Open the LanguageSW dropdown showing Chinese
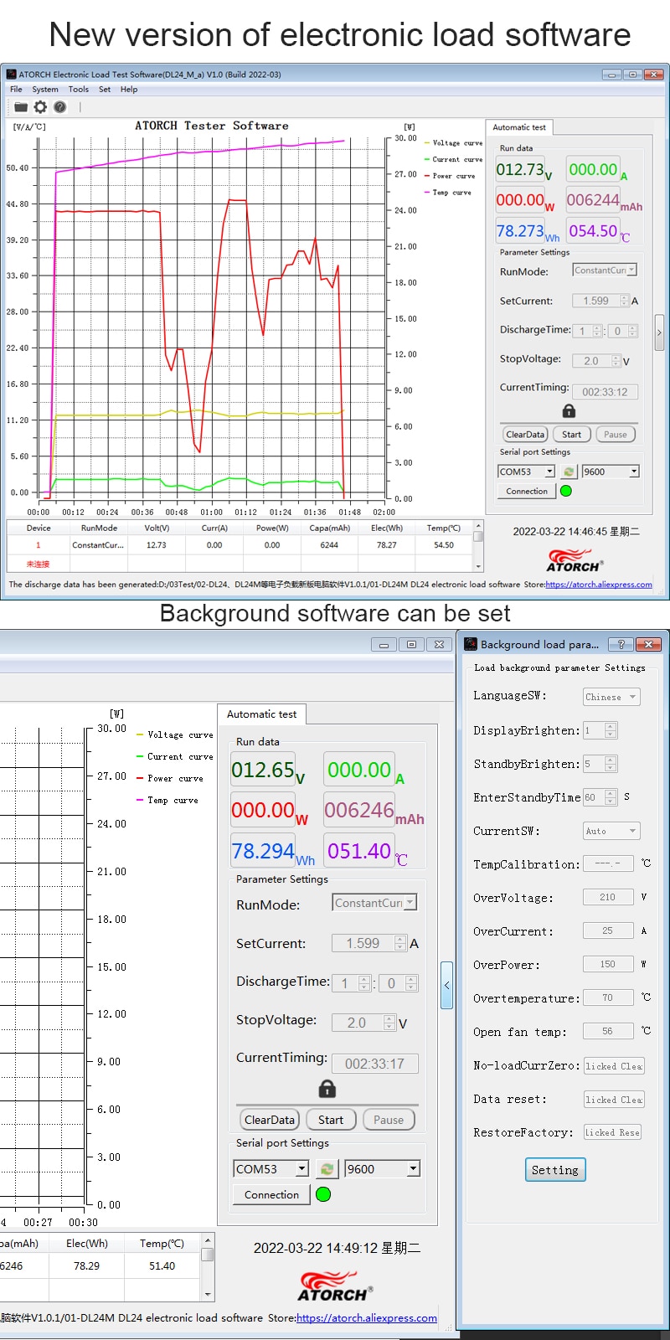 (x=611, y=697)
